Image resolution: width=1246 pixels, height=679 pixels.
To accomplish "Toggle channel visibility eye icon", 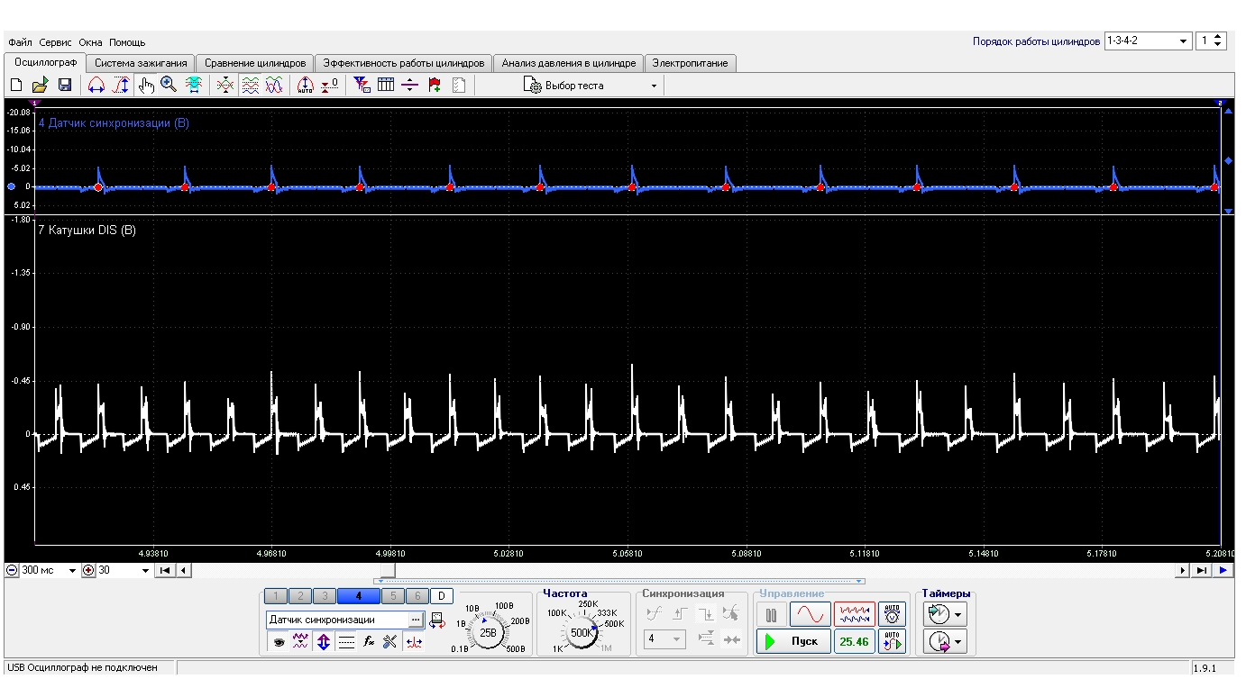I will (279, 642).
